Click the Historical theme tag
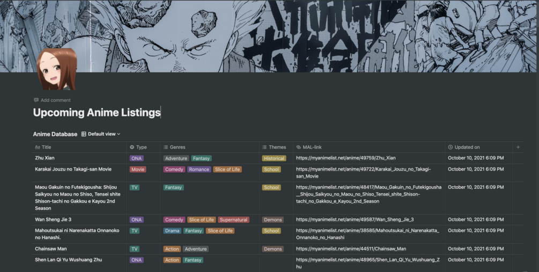Screen dimensions: 539x272 [x=274, y=158]
